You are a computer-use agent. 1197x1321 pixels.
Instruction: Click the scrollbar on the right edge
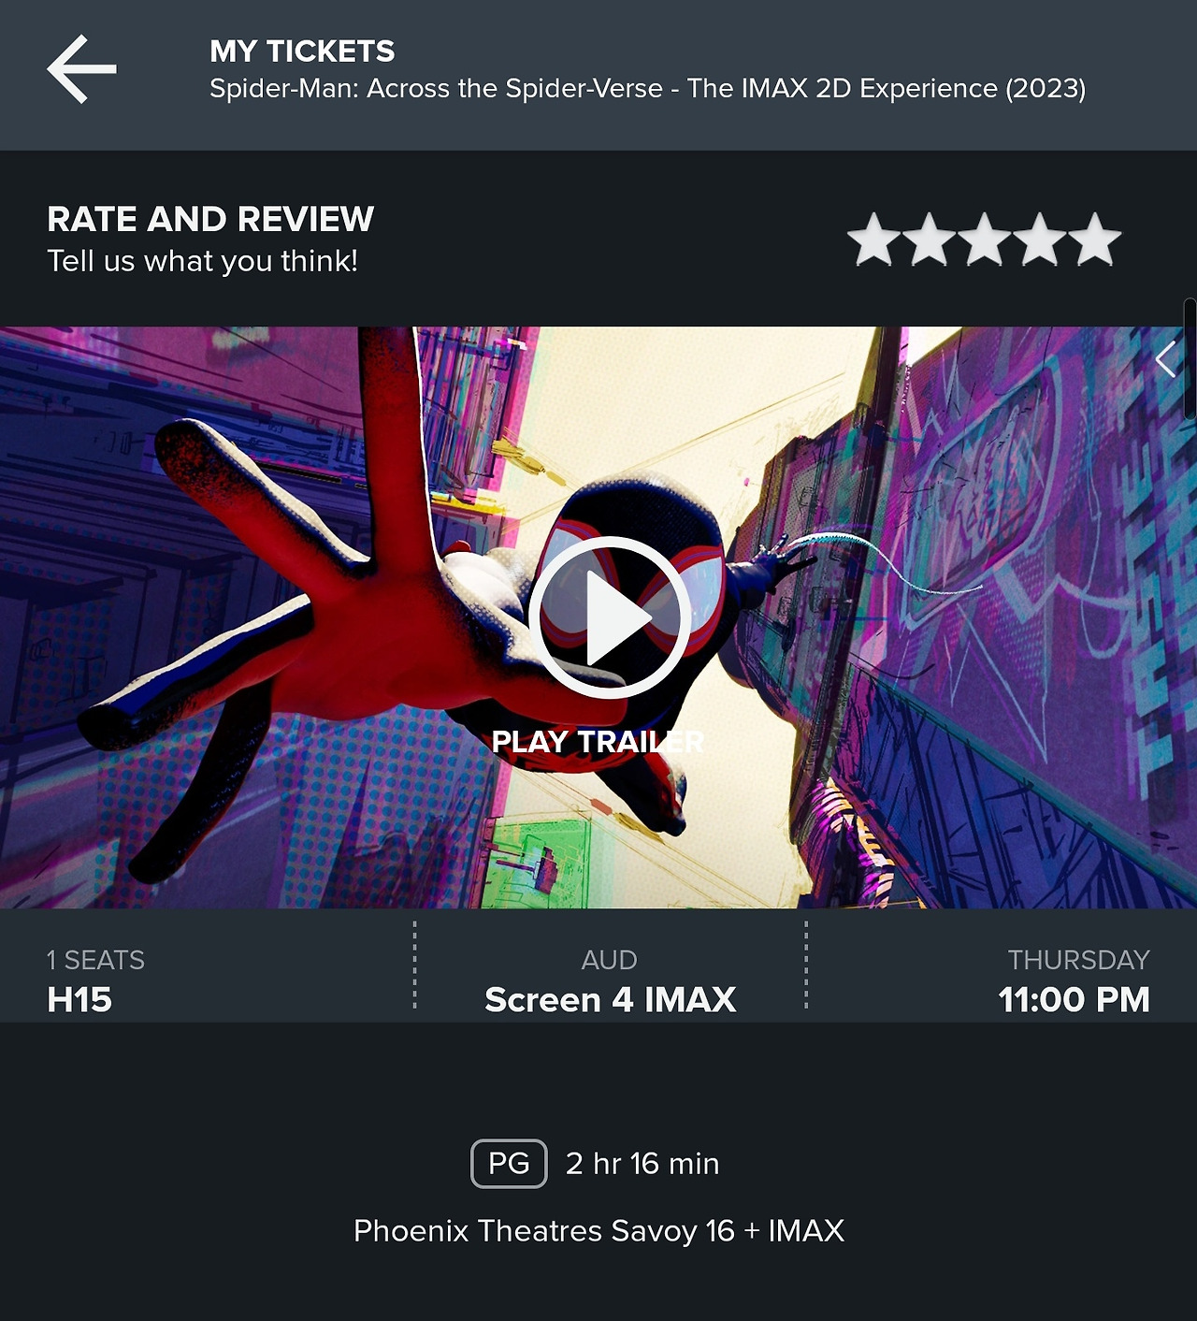click(x=1190, y=358)
